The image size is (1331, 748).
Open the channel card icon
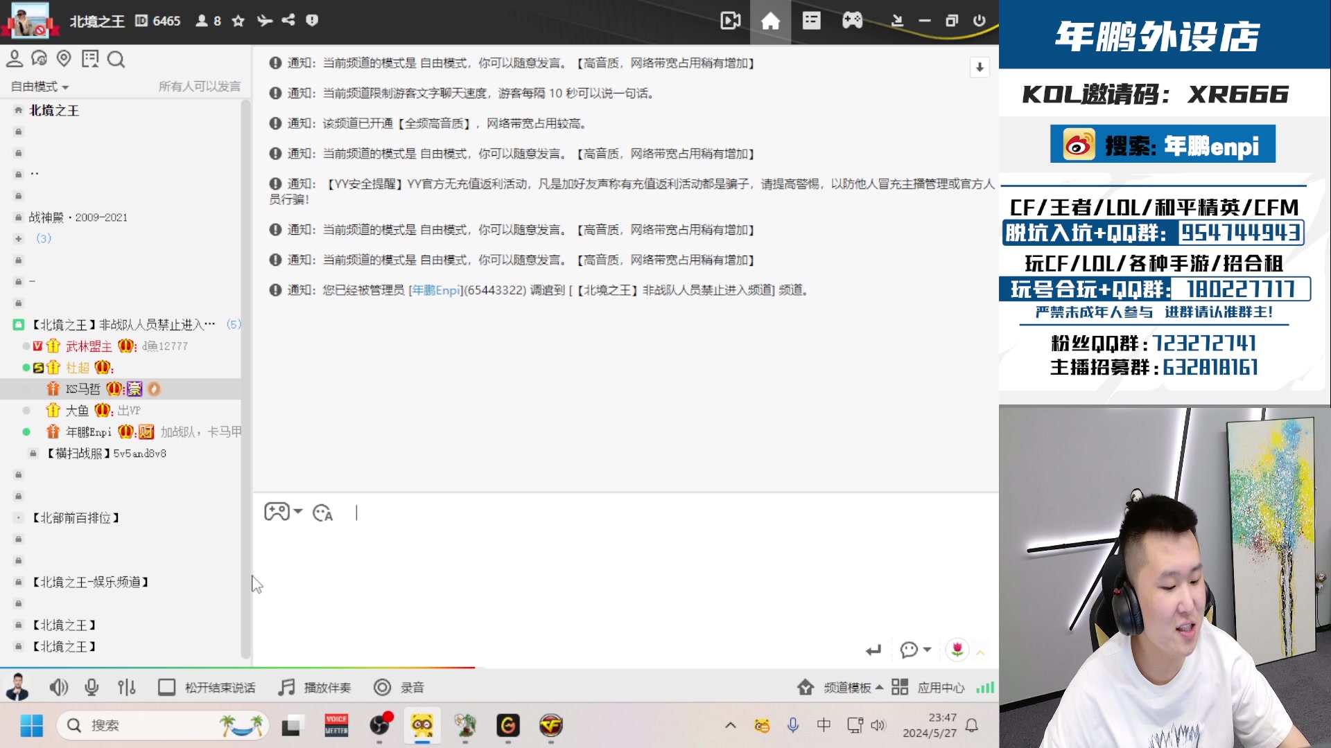point(91,59)
